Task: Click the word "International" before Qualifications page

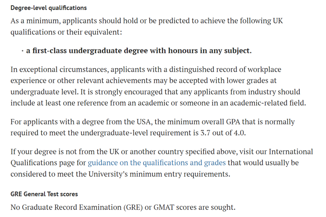Action: 291,152
